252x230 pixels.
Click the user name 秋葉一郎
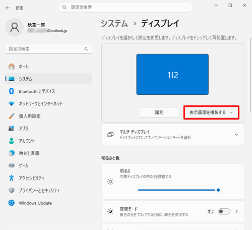pyautogui.click(x=36, y=25)
